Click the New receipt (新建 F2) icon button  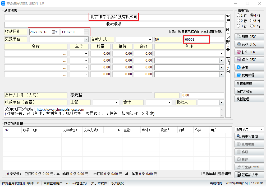249,37
